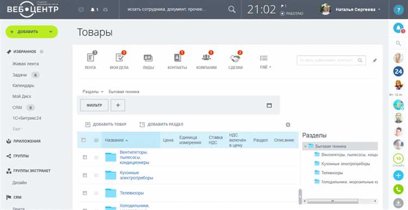Click the Работаю work status indicator
Viewport: 408px width, 210px height.
pos(292,14)
